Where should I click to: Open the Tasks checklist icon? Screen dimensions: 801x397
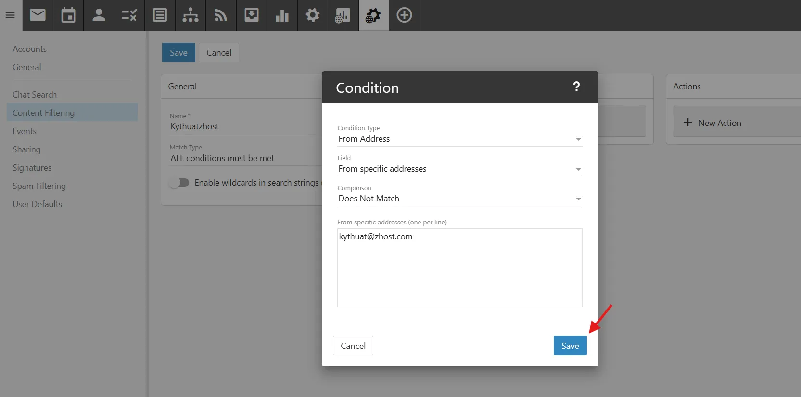coord(129,15)
